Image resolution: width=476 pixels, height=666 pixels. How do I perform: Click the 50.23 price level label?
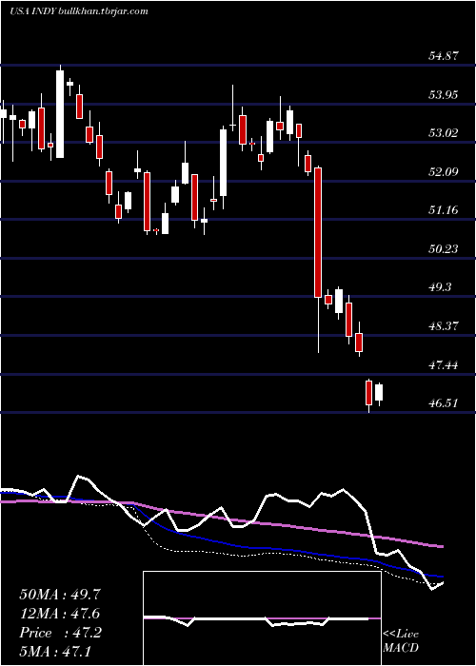(x=443, y=248)
